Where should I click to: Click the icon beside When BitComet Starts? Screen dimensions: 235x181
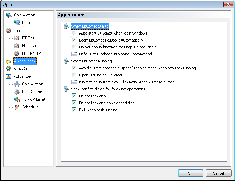66,26
